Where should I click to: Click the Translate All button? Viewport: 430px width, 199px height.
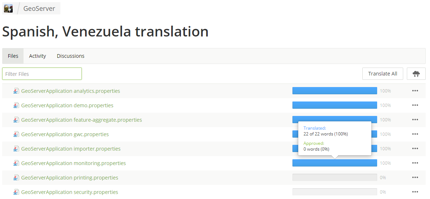point(383,74)
